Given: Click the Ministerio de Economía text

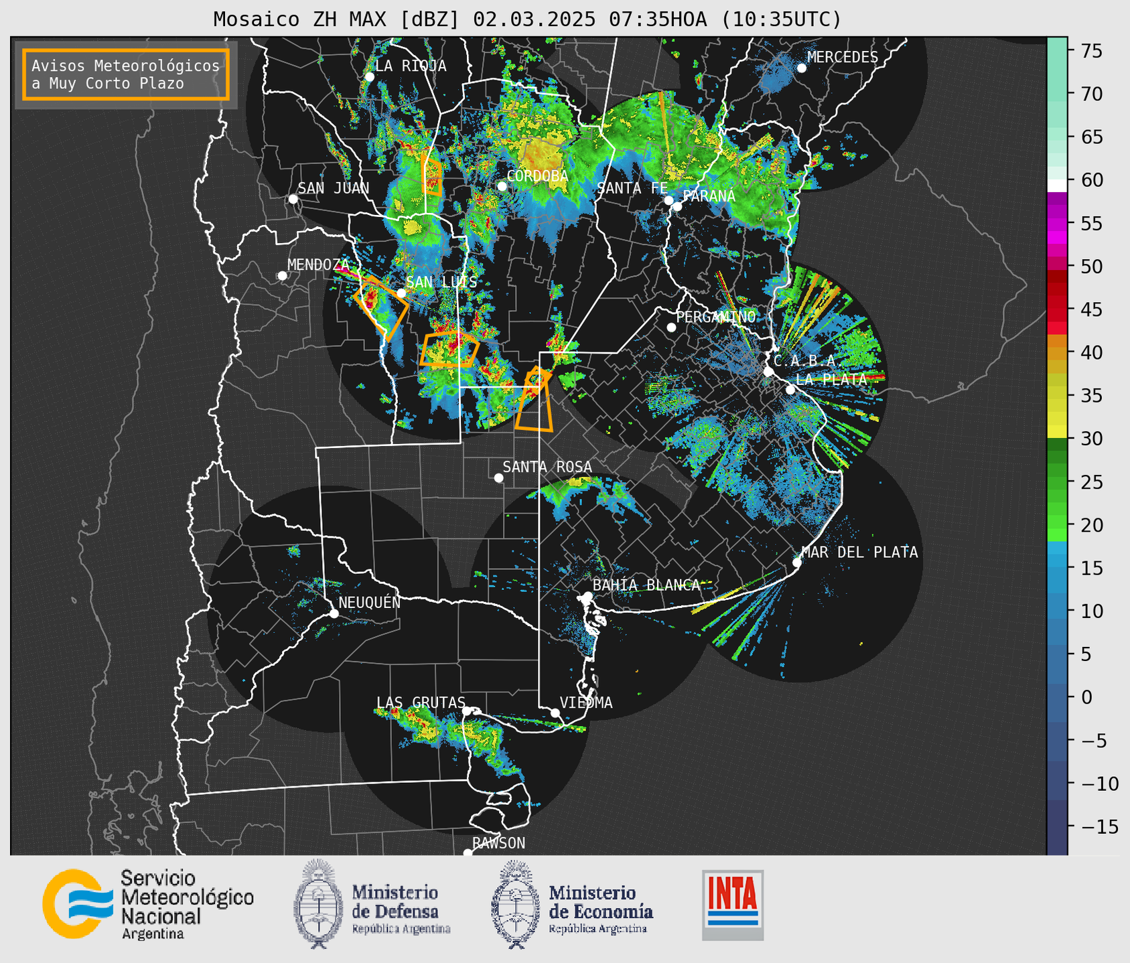Looking at the screenshot, I should click(x=600, y=909).
